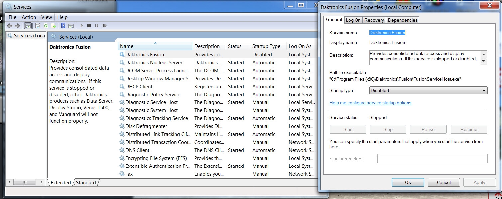Open the Dependencies tab
Screen dimensions: 502x199
click(x=402, y=20)
